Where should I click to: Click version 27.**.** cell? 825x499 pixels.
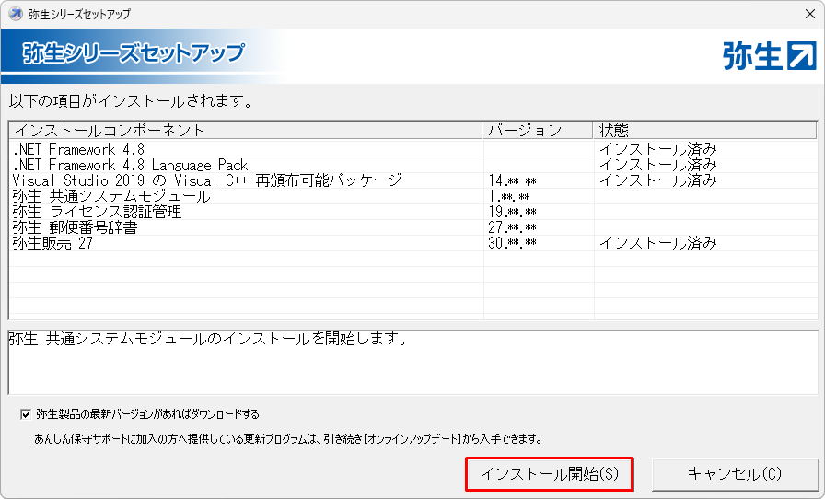coord(513,228)
